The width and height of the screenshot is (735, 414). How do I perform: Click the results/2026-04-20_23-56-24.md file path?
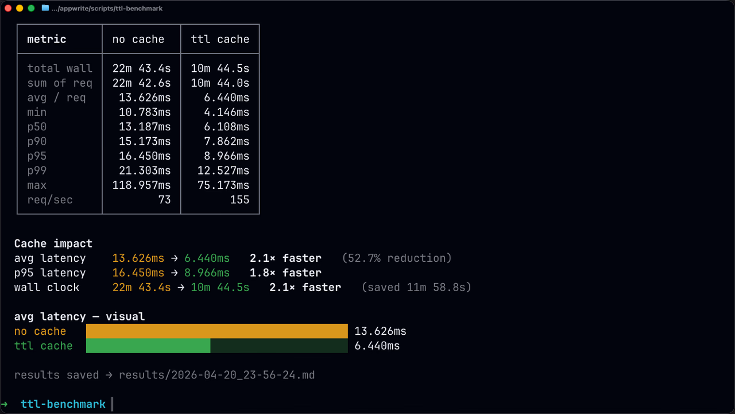point(217,375)
